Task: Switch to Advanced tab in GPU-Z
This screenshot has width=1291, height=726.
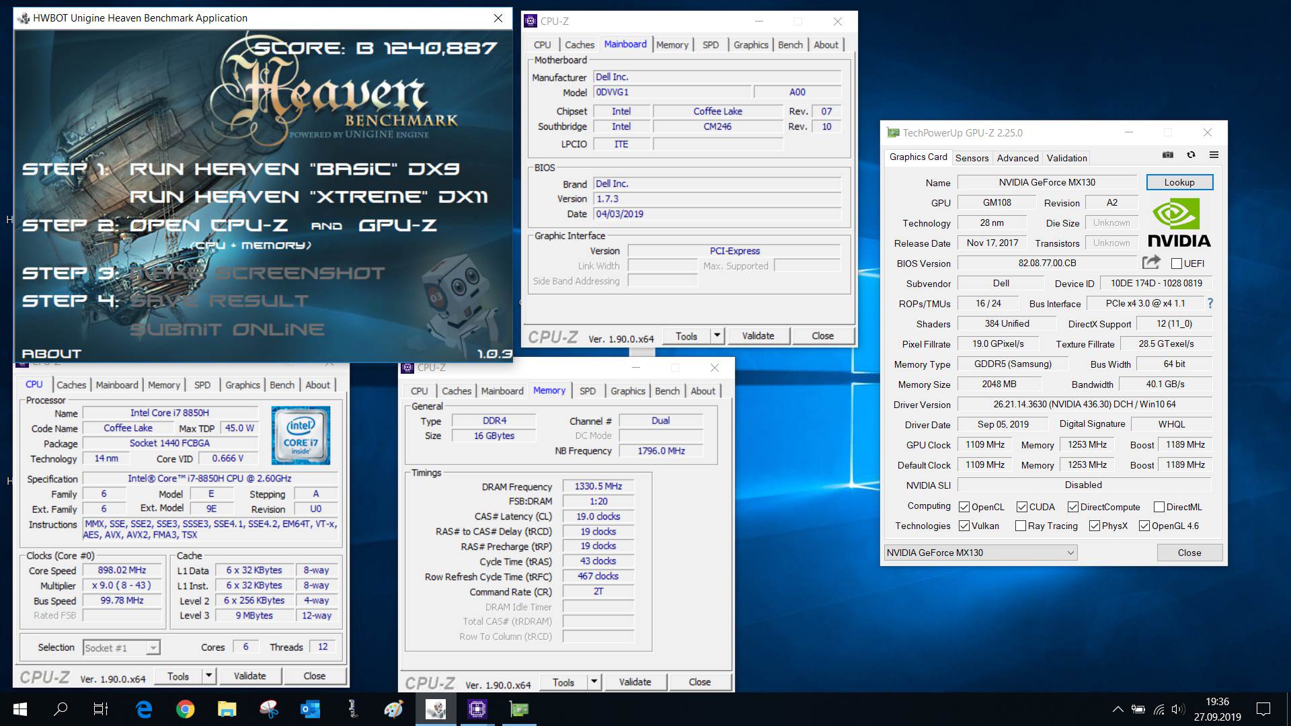Action: [x=1017, y=158]
